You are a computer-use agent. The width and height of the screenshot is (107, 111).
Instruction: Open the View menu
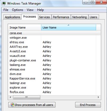(x=30, y=10)
